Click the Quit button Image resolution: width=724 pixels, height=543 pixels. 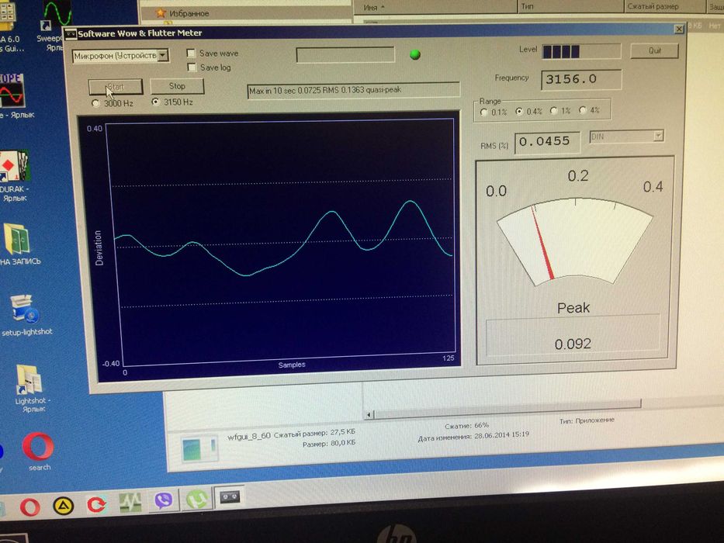pos(654,50)
